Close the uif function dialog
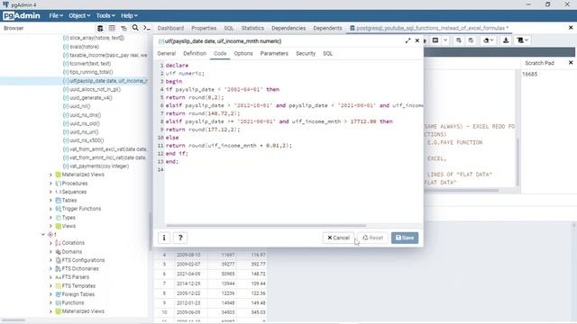 click(417, 40)
